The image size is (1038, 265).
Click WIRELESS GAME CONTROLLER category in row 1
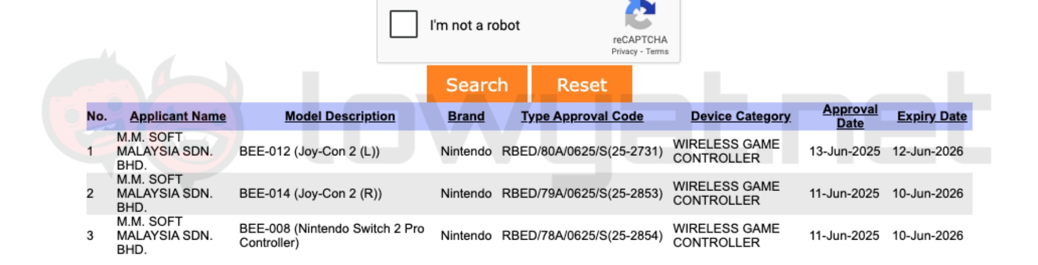click(x=726, y=151)
